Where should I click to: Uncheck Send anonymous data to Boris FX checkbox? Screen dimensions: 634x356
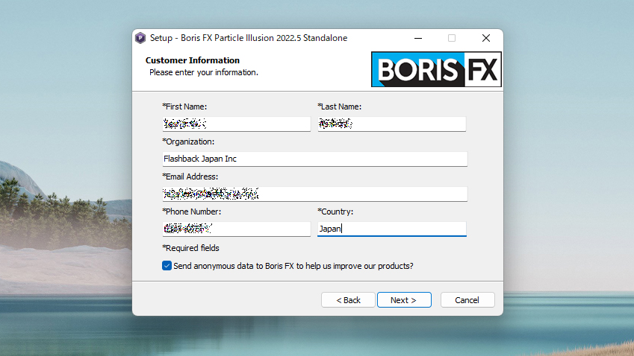167,266
